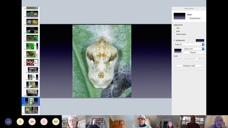Image resolution: width=228 pixels, height=128 pixels.
Task: Click Choose… to pick background image
Action: point(193,52)
